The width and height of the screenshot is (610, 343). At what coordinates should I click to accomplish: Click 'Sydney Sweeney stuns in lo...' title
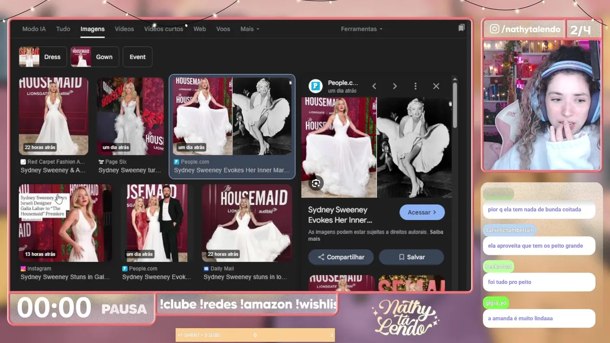pos(245,277)
